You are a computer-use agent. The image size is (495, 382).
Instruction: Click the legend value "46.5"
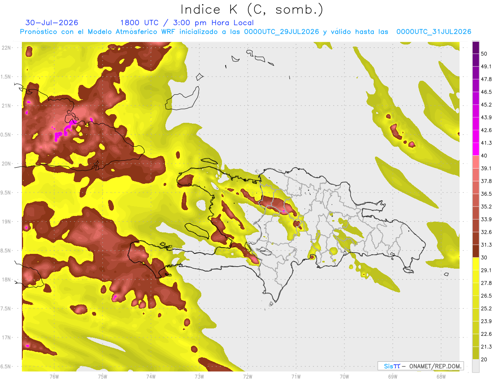pyautogui.click(x=486, y=92)
